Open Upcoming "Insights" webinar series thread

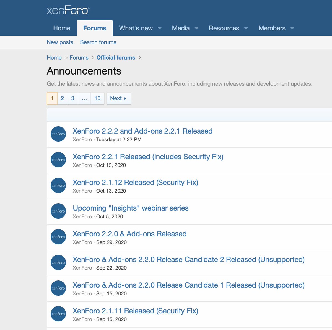[131, 208]
